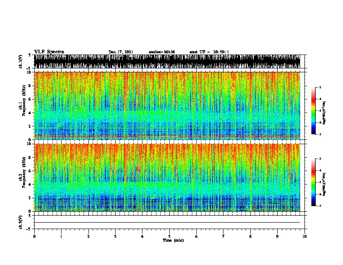Click time axis tick label "3"
The width and height of the screenshot is (343, 265).
pyautogui.click(x=115, y=236)
